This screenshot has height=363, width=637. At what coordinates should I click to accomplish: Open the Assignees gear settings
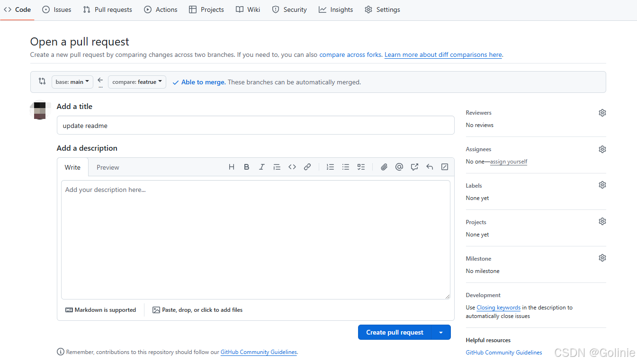point(602,149)
